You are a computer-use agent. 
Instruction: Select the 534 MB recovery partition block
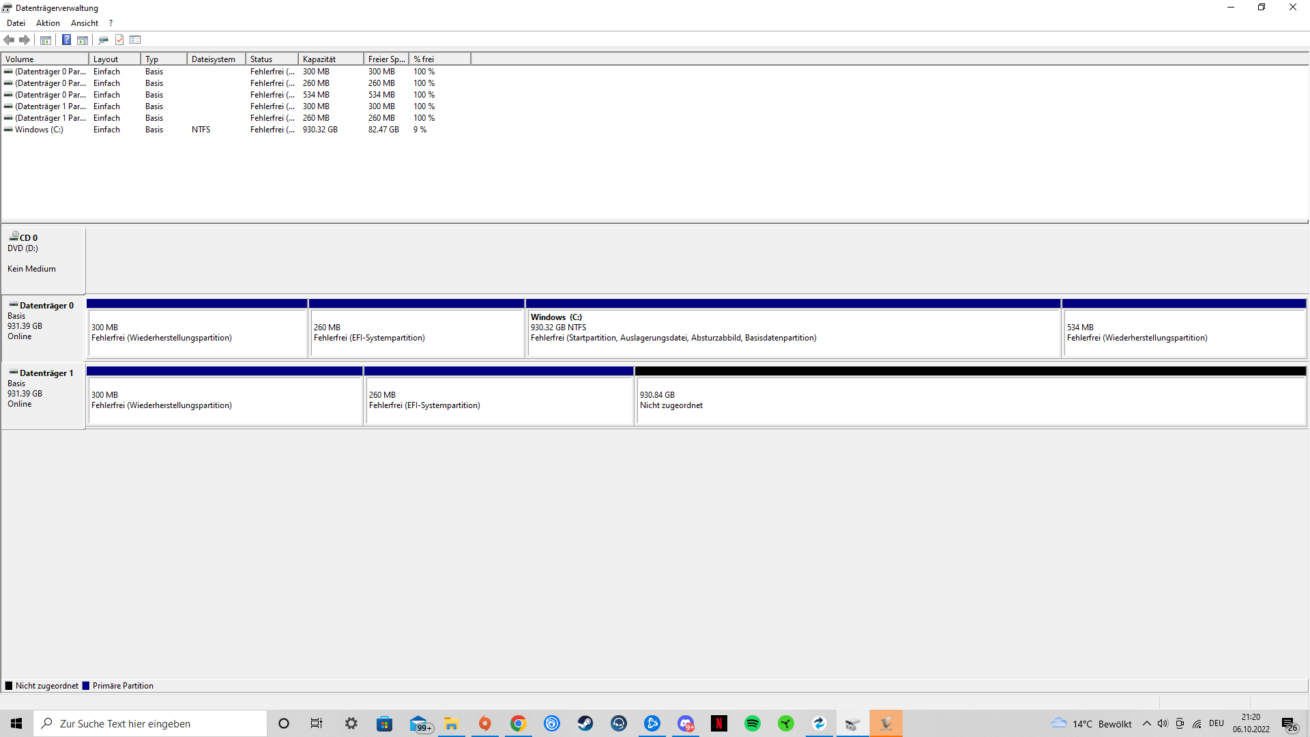[1184, 333]
